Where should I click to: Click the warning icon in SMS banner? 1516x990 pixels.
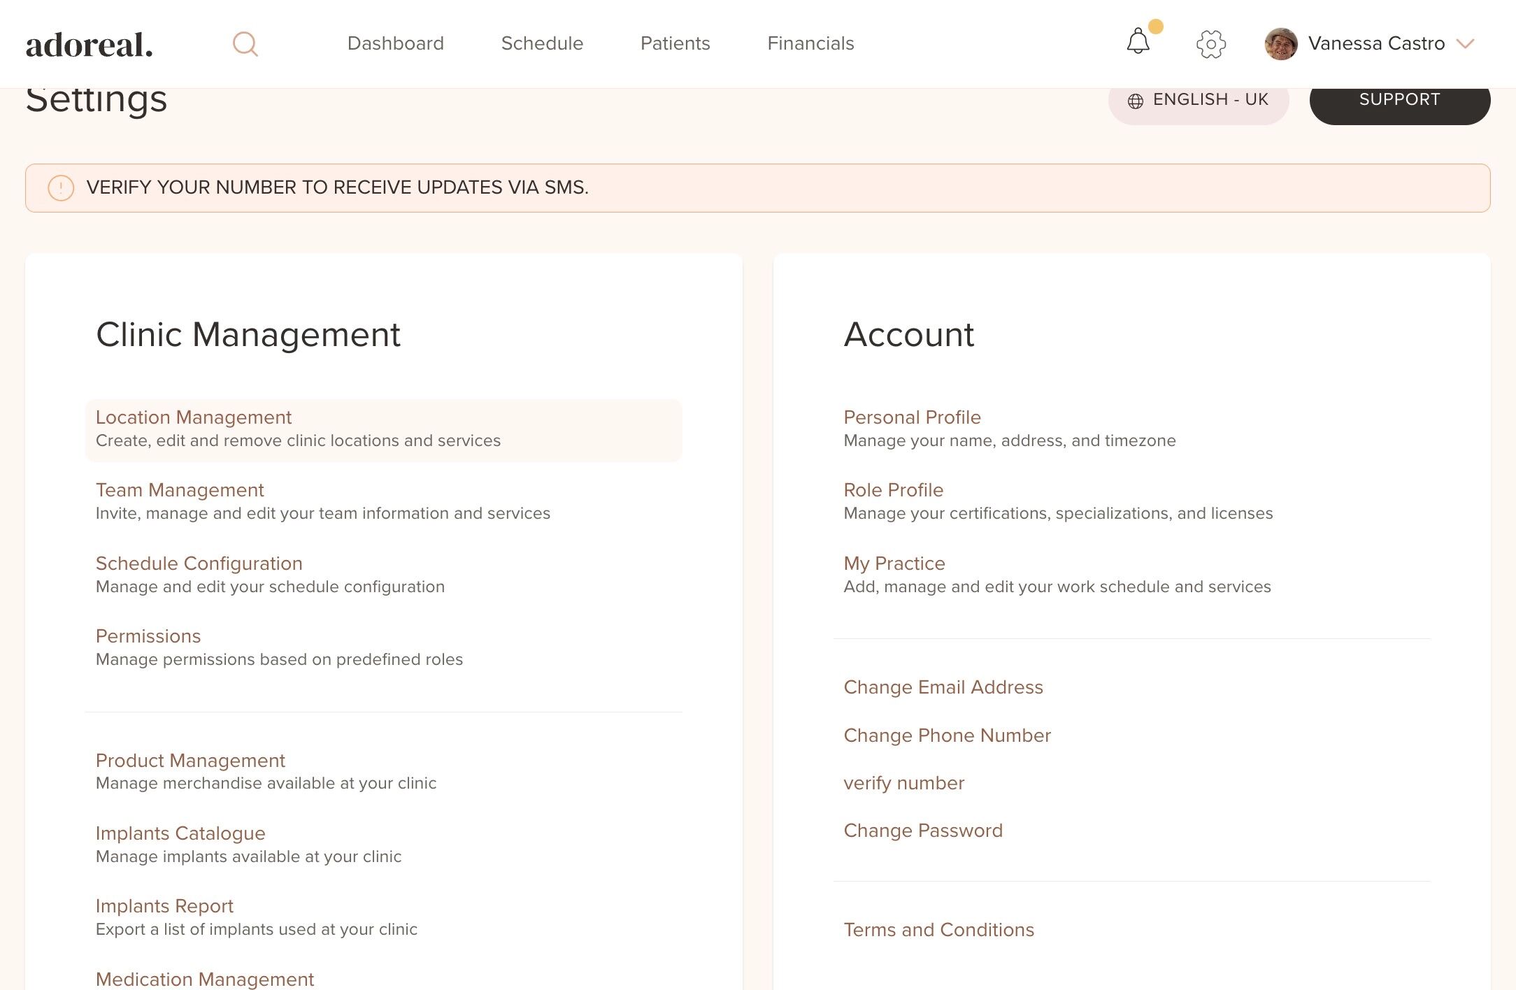coord(61,188)
